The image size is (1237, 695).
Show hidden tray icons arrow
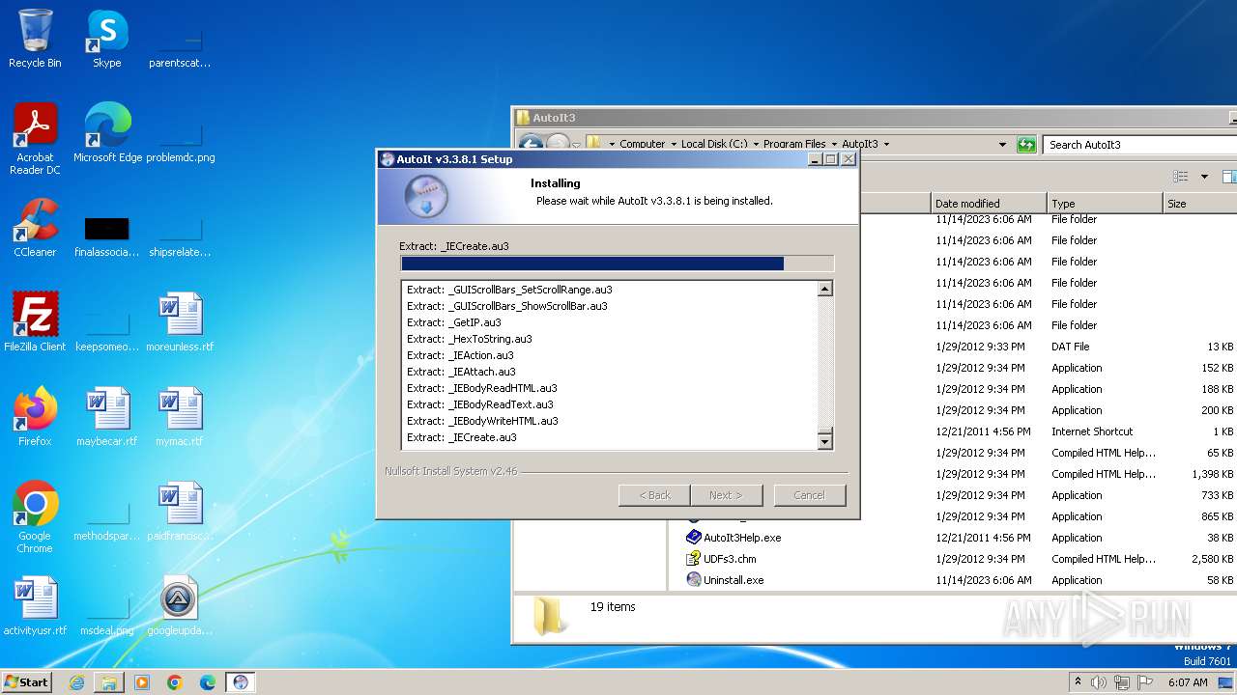1078,682
